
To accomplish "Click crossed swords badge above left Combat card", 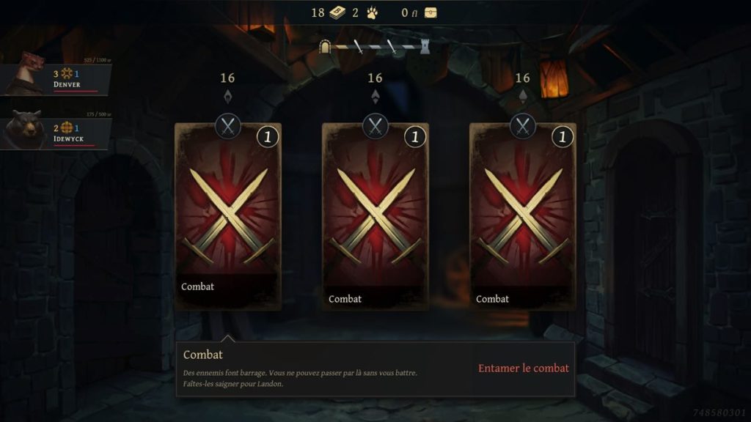I will (228, 126).
